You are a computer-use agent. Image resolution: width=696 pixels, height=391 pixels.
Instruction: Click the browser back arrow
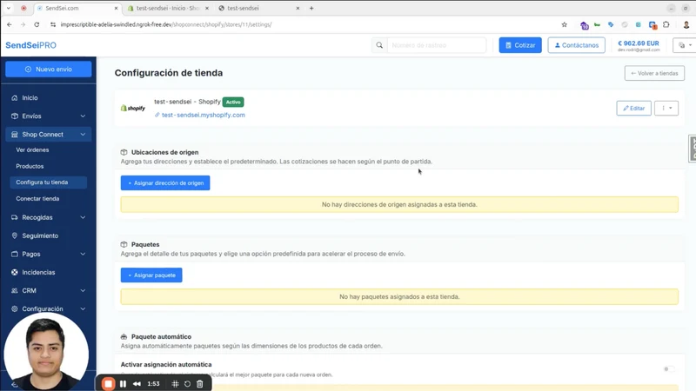[x=10, y=24]
